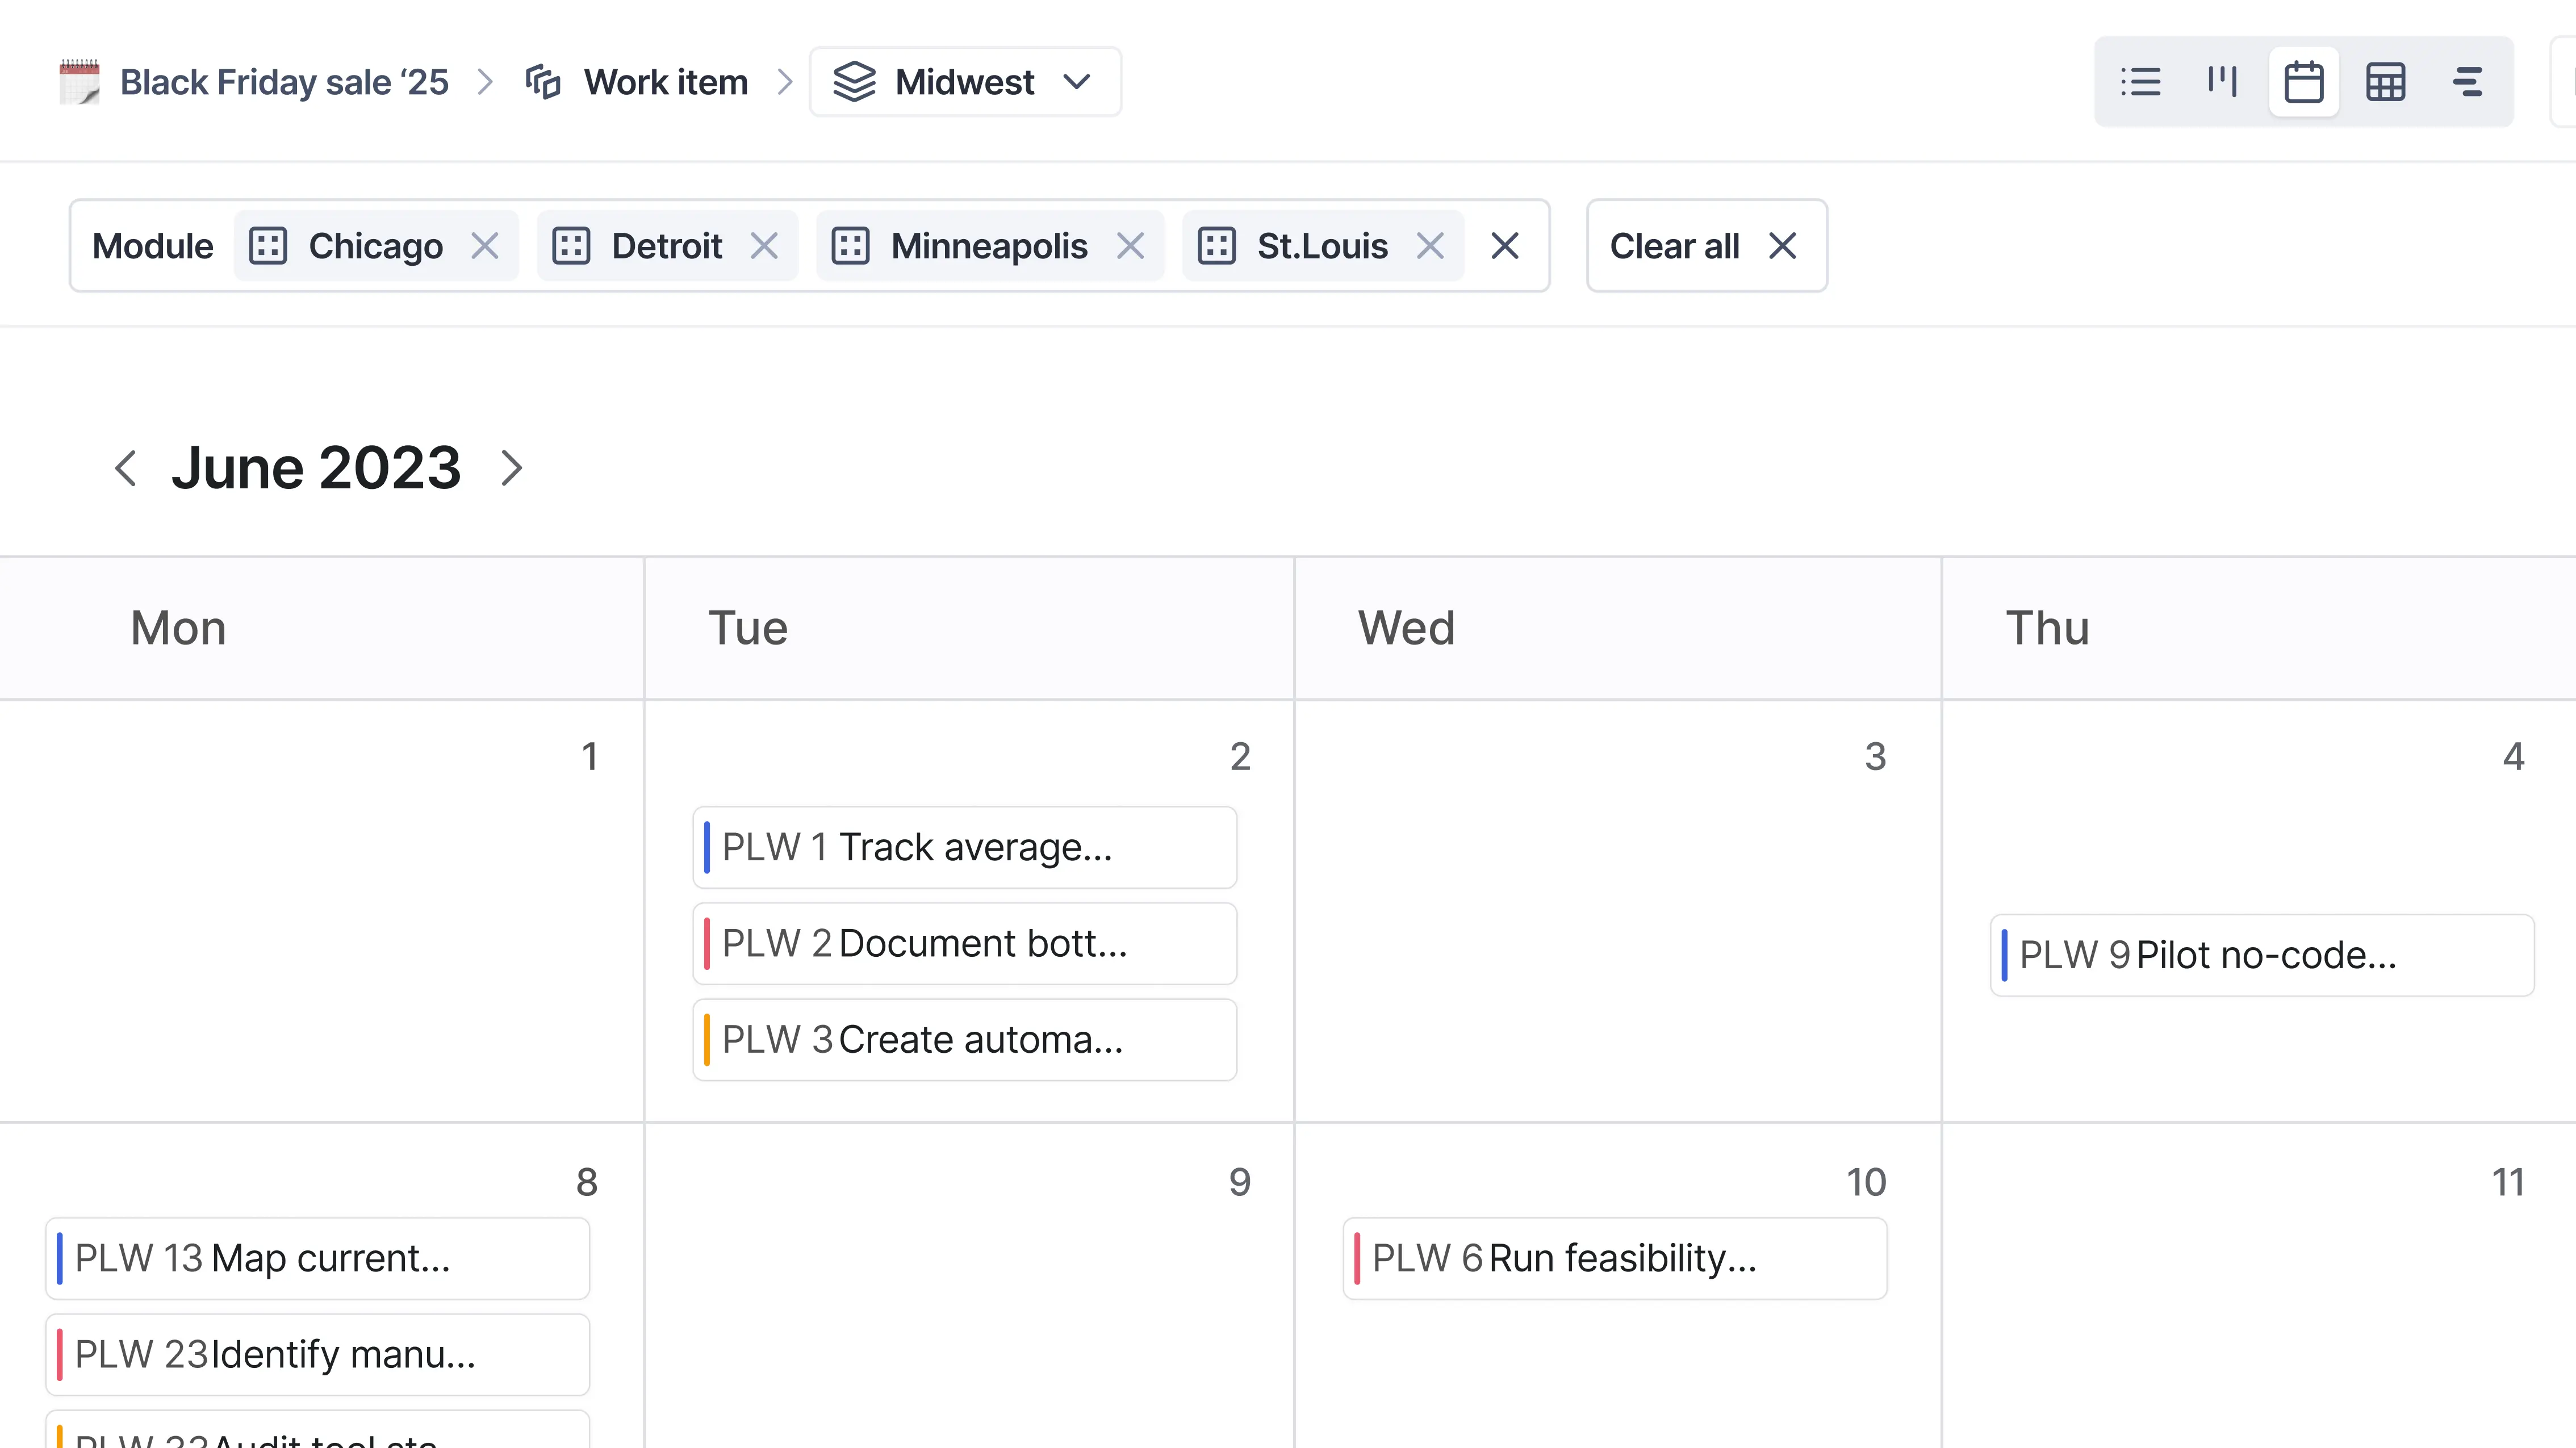Image resolution: width=2576 pixels, height=1448 pixels.
Task: Open the Midwest dropdown
Action: point(1078,82)
